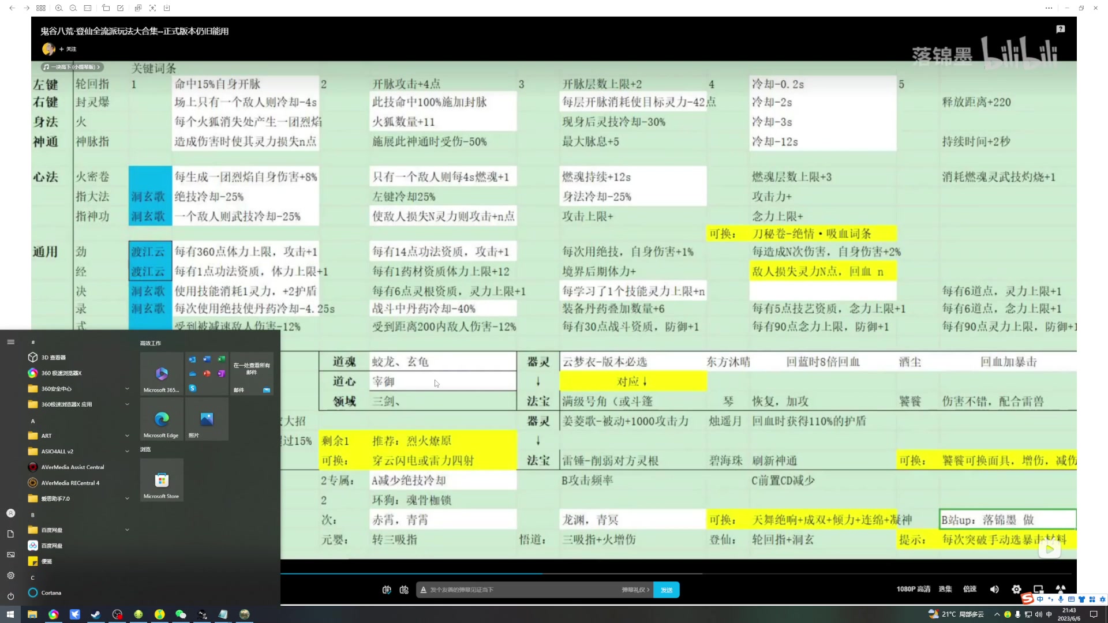Click the Power button in the Start menu
The image size is (1108, 623).
[10, 596]
